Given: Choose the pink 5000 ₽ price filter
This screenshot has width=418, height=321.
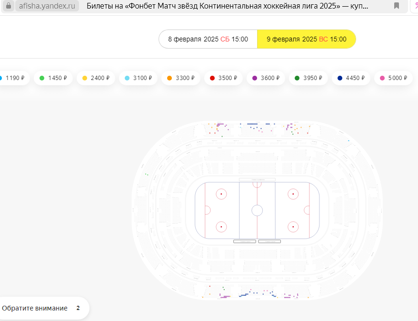Looking at the screenshot, I should pyautogui.click(x=393, y=78).
